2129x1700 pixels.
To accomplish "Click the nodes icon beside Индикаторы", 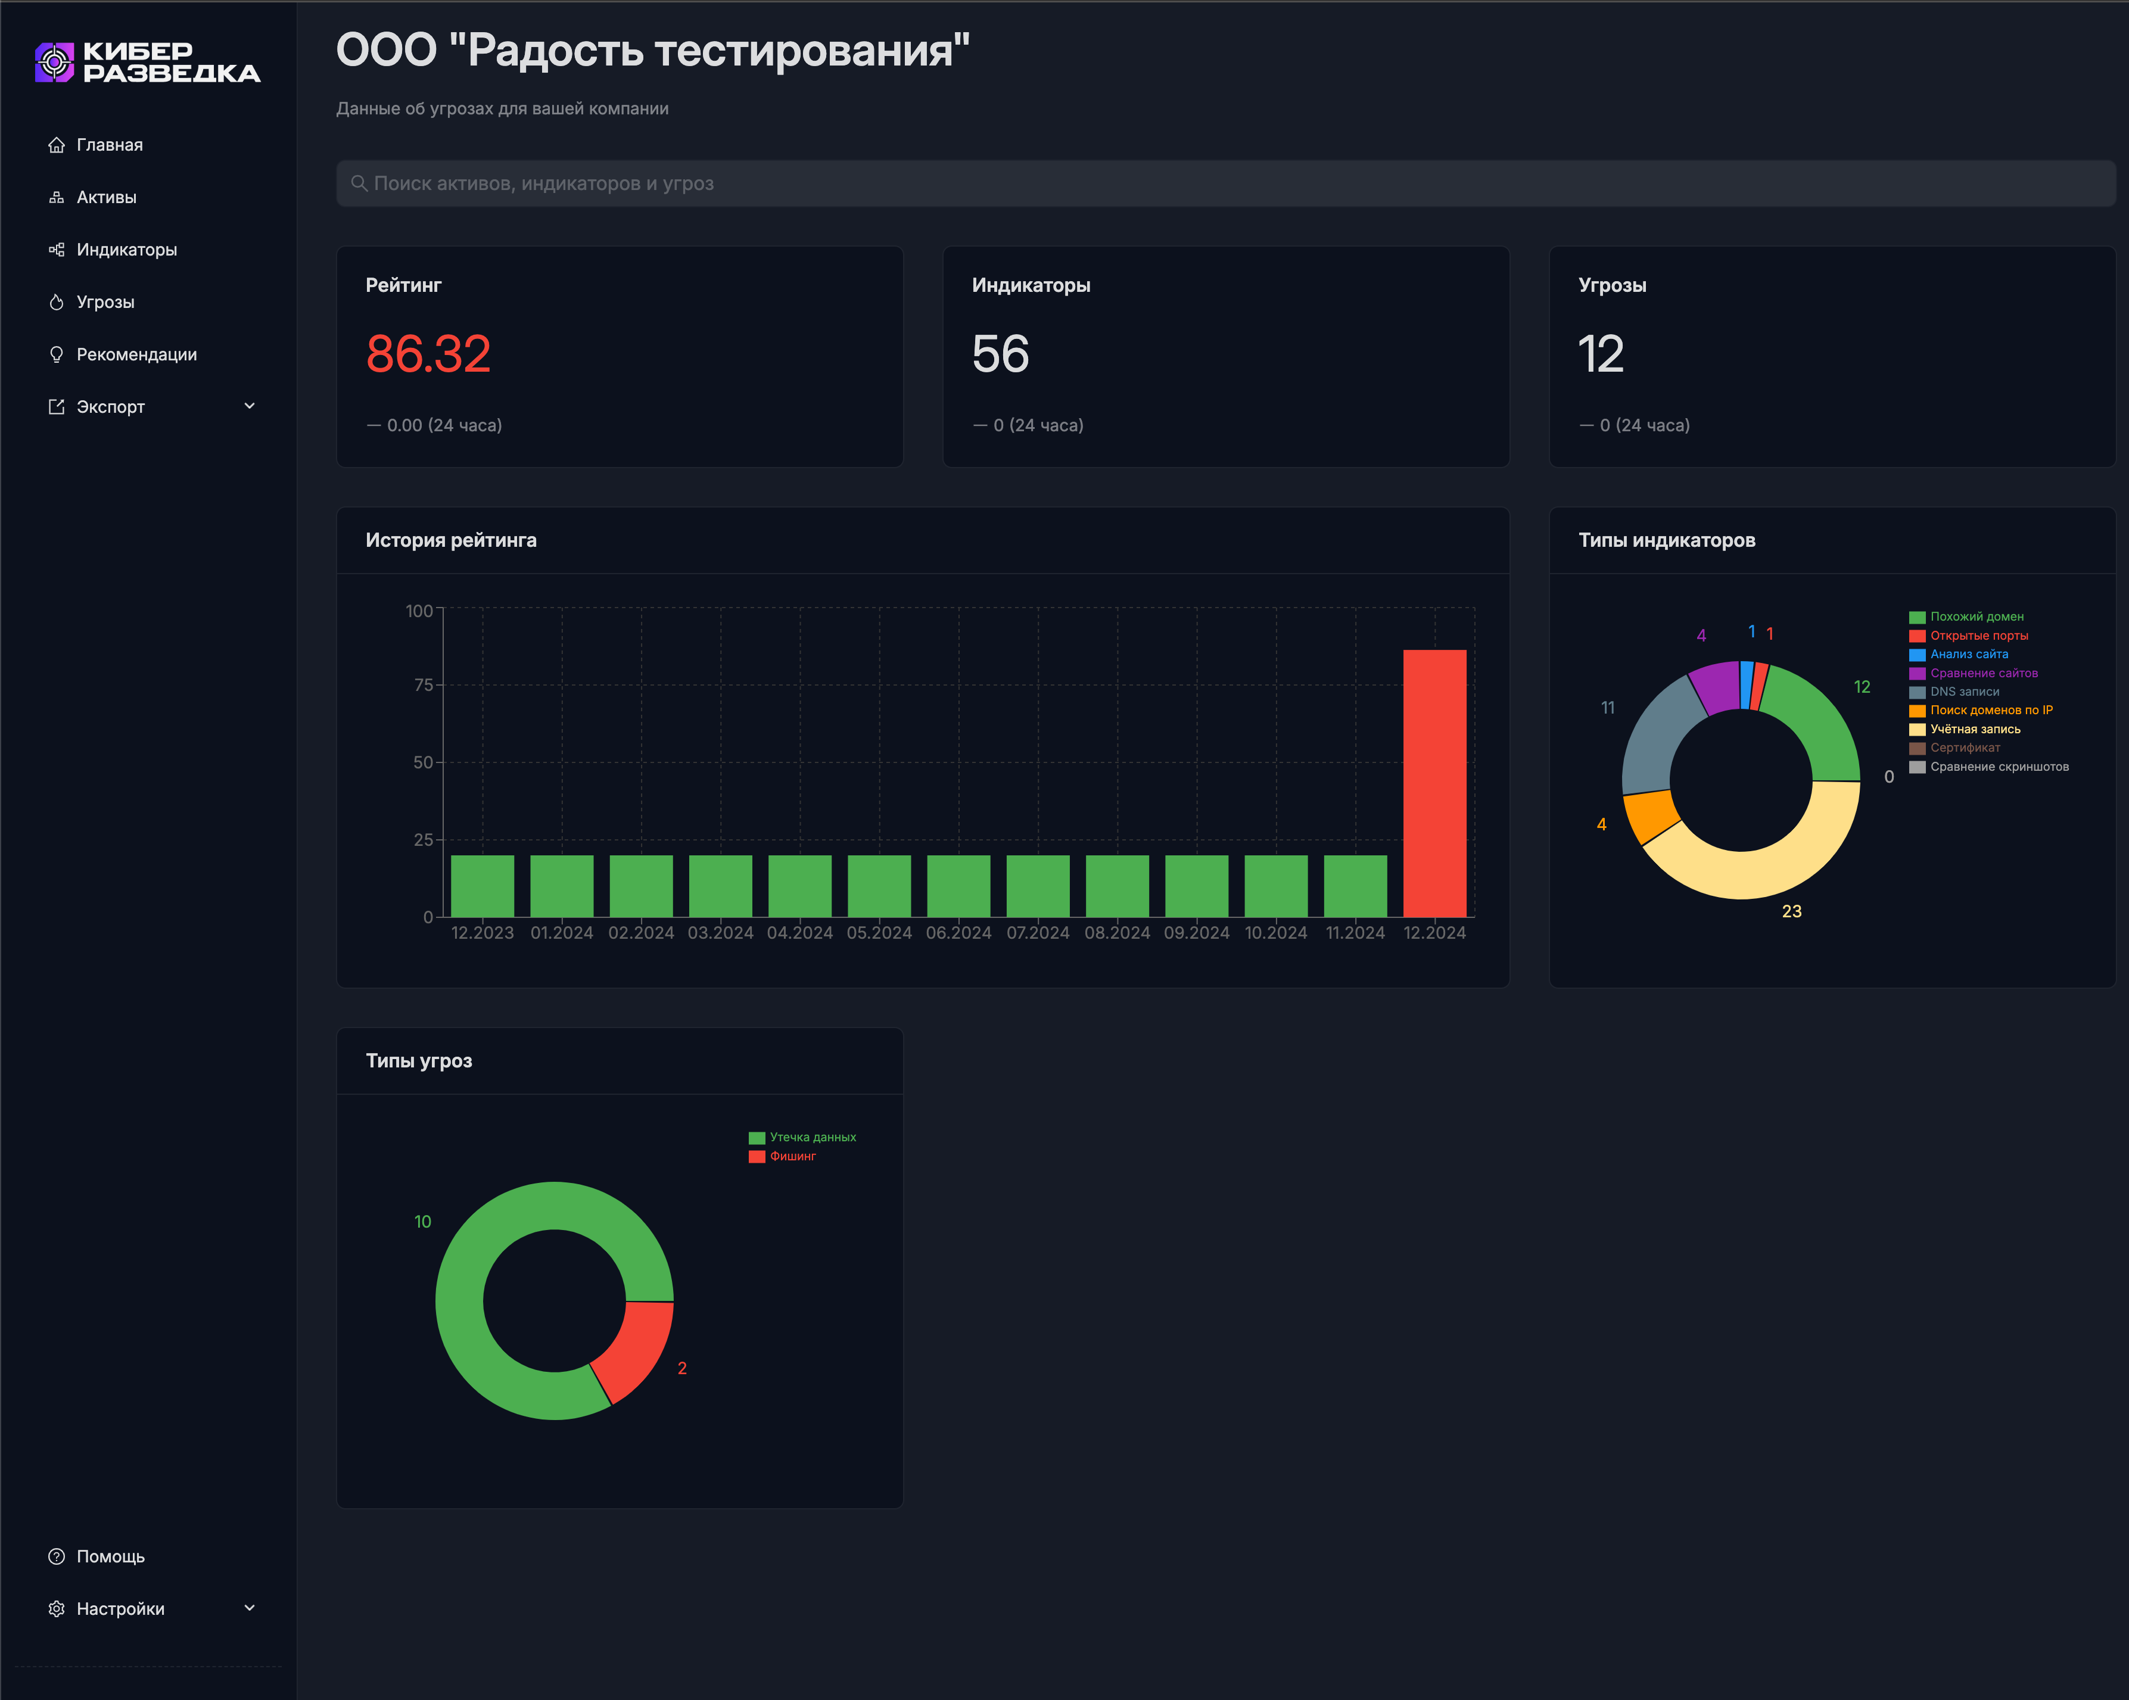I will [56, 250].
